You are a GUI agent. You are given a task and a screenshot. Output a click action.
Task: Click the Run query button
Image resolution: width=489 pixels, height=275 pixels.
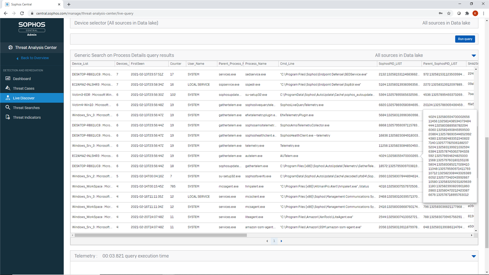[465, 39]
